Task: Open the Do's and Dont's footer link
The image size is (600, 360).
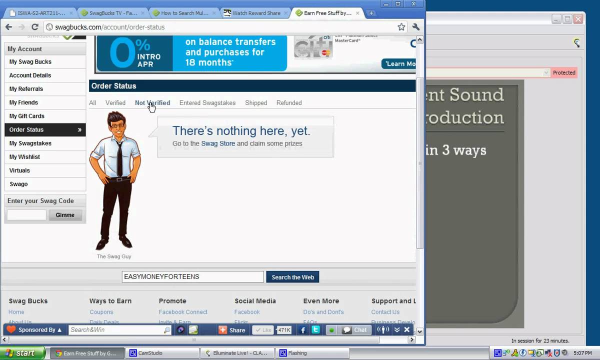Action: (323, 312)
